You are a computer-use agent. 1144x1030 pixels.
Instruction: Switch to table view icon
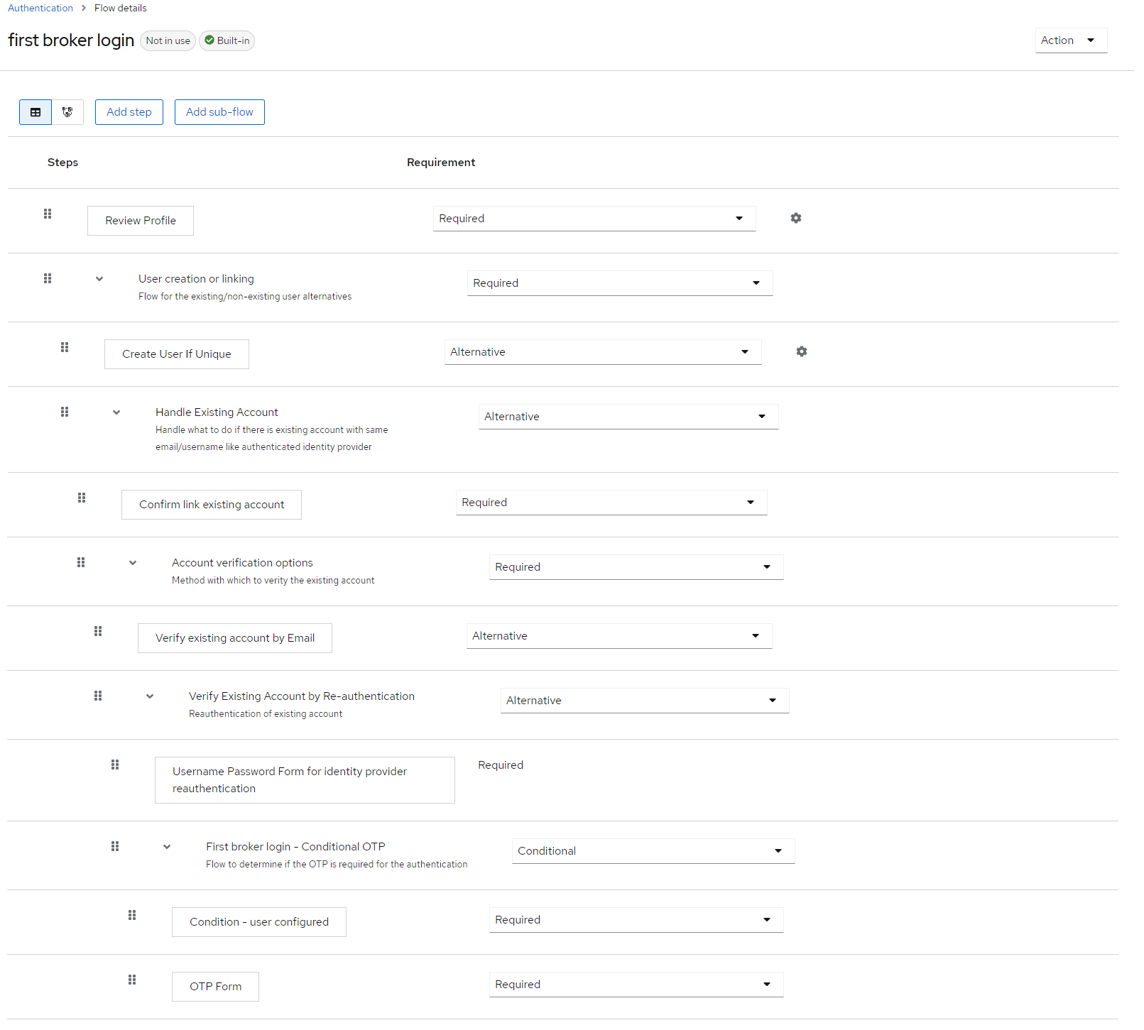tap(36, 112)
